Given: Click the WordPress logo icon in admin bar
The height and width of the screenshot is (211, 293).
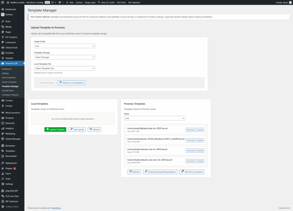Looking at the screenshot, I should coord(3,3).
